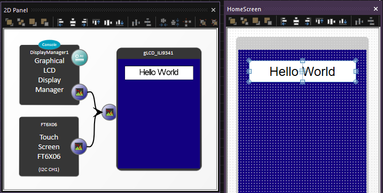Screen dimensions: 383x193
Task: Click the HomeScreen panel title
Action: coord(244,9)
